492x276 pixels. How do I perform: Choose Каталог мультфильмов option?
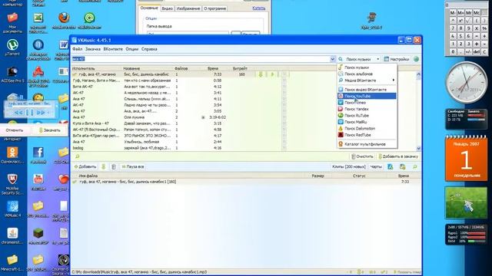367,144
